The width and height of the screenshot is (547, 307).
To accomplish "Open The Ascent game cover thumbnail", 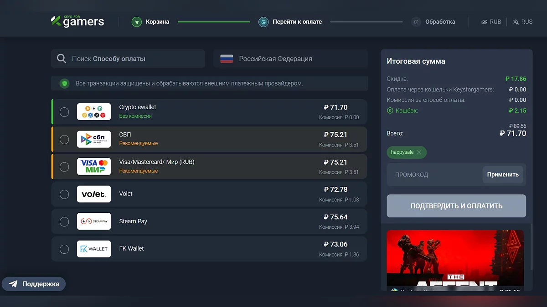I will coord(455,257).
